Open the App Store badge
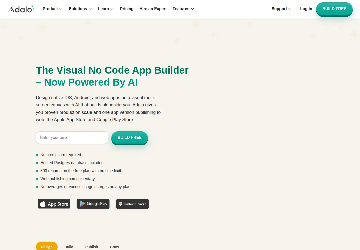 pyautogui.click(x=54, y=204)
